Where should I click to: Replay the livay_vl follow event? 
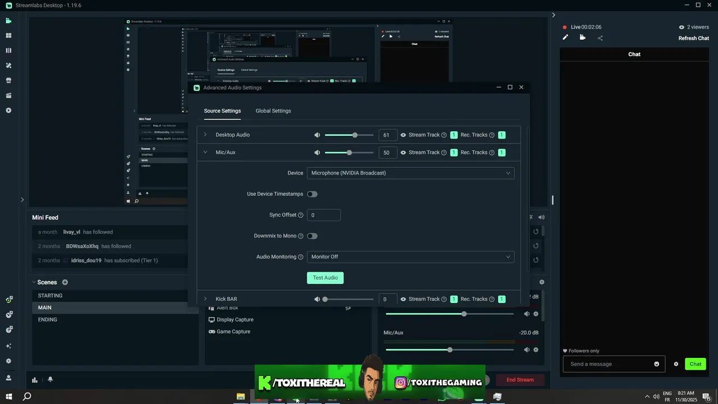pyautogui.click(x=536, y=232)
